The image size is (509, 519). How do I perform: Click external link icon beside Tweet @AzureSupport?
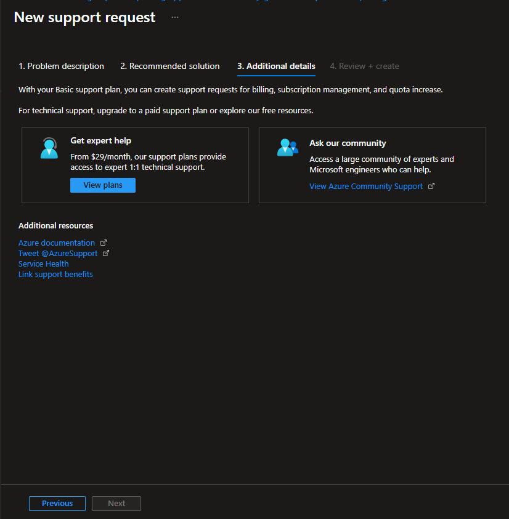106,253
